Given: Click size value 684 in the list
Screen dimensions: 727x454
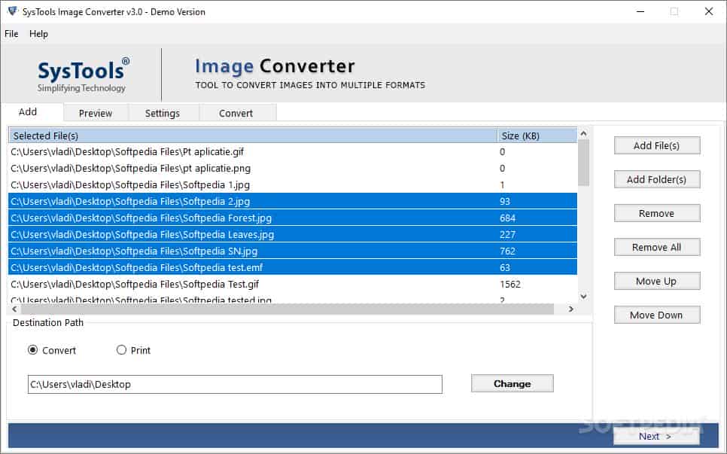Looking at the screenshot, I should pyautogui.click(x=507, y=218).
